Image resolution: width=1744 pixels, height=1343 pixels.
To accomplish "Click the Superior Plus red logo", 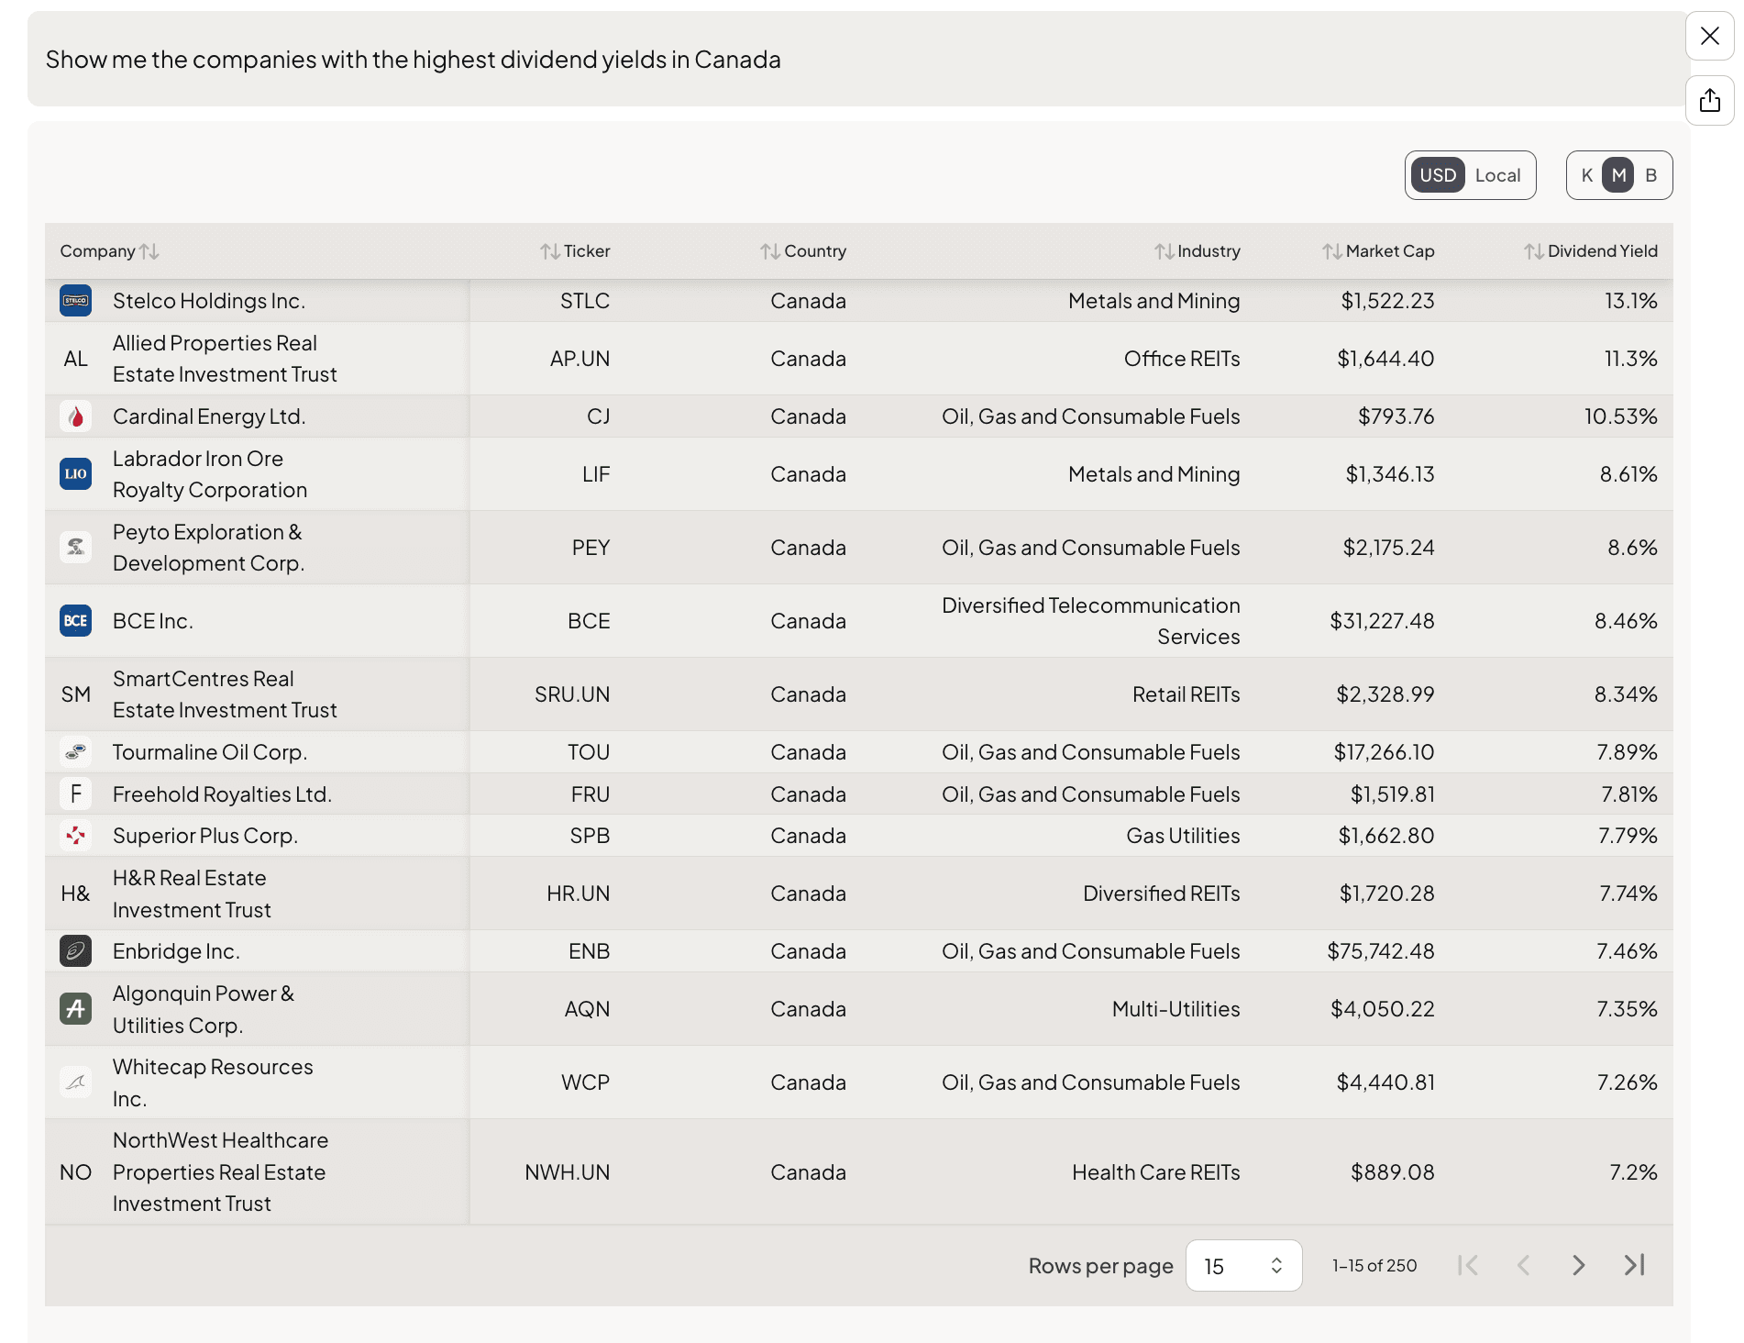I will (x=75, y=836).
